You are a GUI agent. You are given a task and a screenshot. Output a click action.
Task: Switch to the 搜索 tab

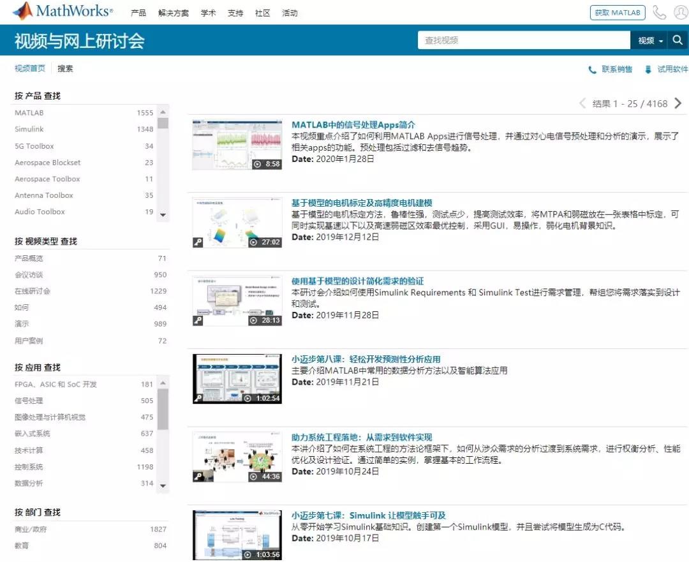(x=66, y=68)
